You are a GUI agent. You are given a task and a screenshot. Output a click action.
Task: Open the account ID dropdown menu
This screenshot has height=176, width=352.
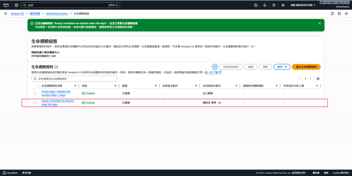pos(335,2)
